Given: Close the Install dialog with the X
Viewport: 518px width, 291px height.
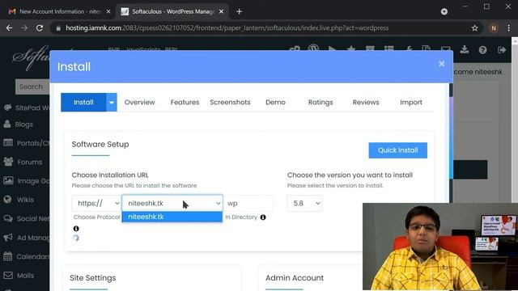Looking at the screenshot, I should point(441,64).
